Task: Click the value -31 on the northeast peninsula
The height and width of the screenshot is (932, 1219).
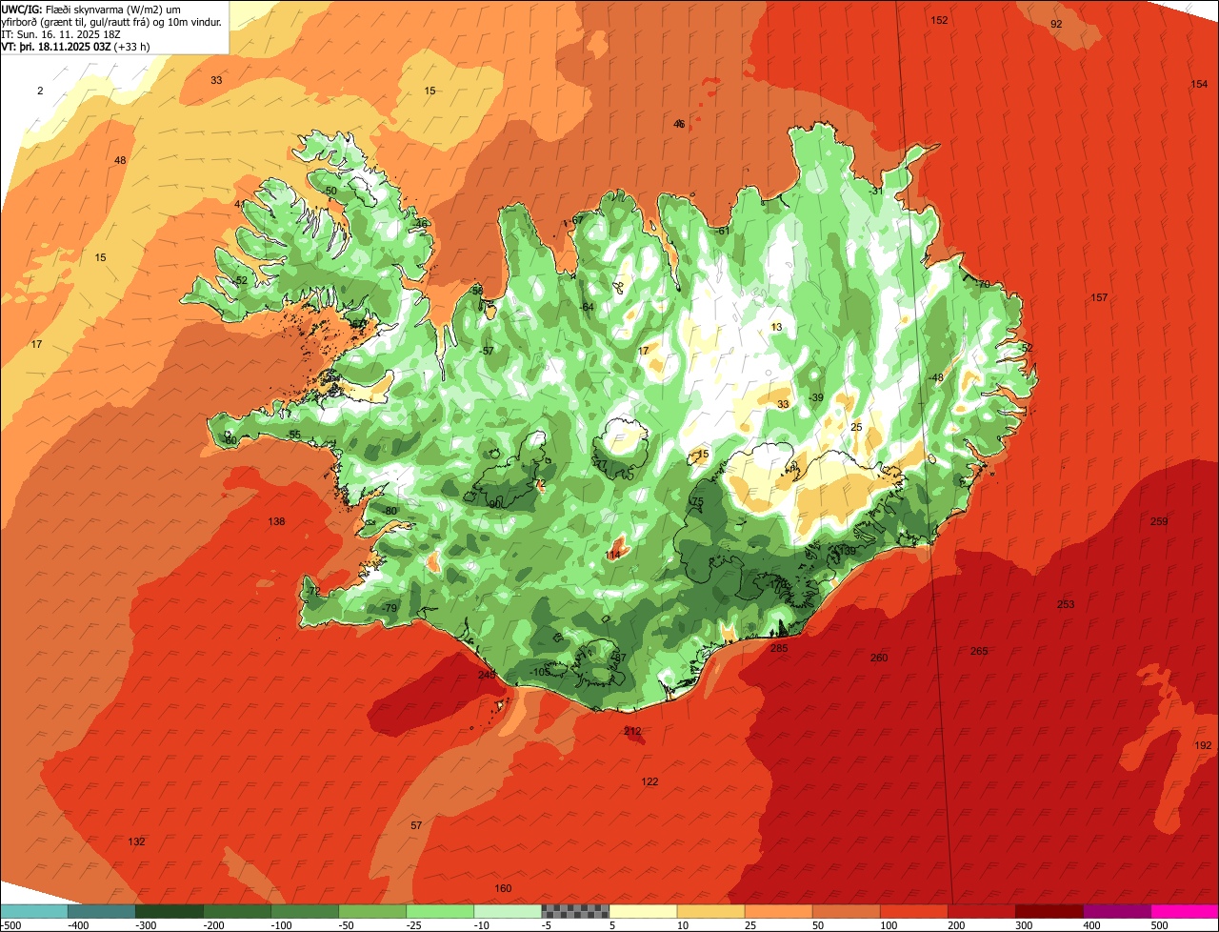Action: coord(876,191)
